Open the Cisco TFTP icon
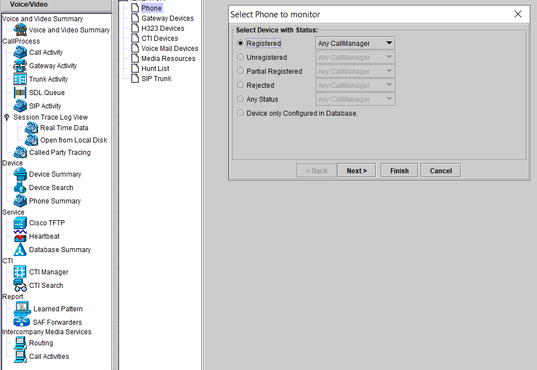Image resolution: width=537 pixels, height=370 pixels. 20,222
